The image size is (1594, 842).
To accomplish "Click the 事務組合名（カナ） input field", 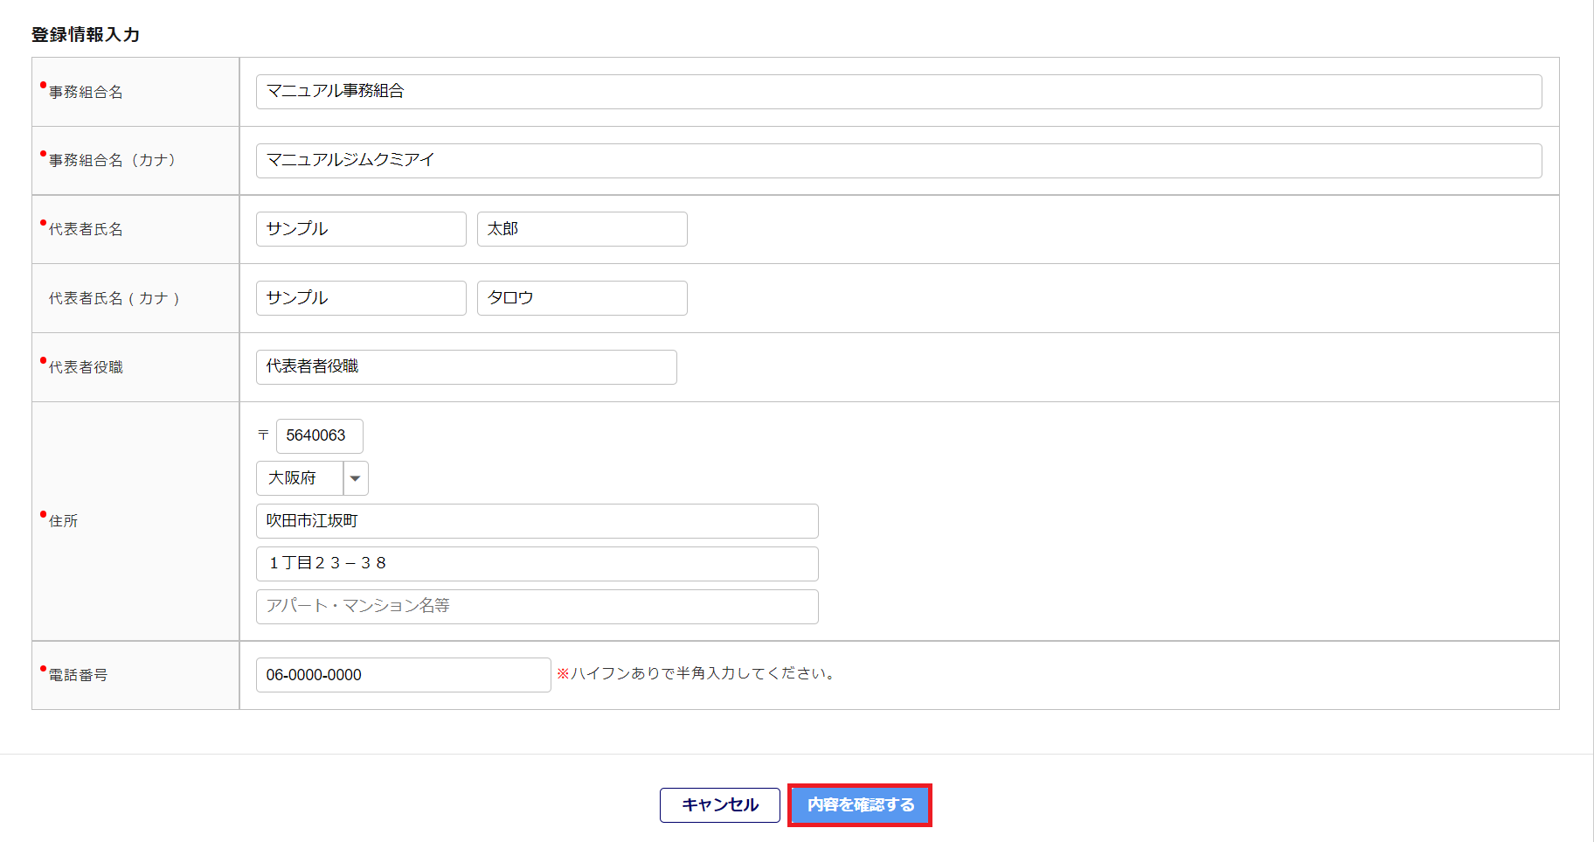I will pyautogui.click(x=898, y=161).
